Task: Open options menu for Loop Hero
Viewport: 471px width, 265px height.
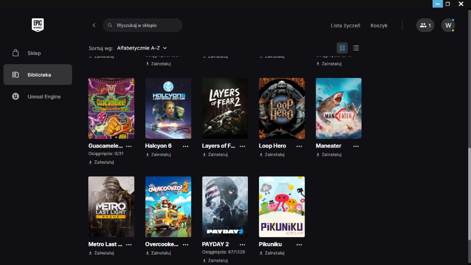Action: pyautogui.click(x=299, y=146)
